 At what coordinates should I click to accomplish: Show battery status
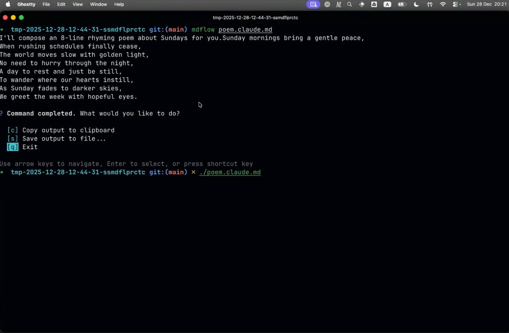pos(402,4)
